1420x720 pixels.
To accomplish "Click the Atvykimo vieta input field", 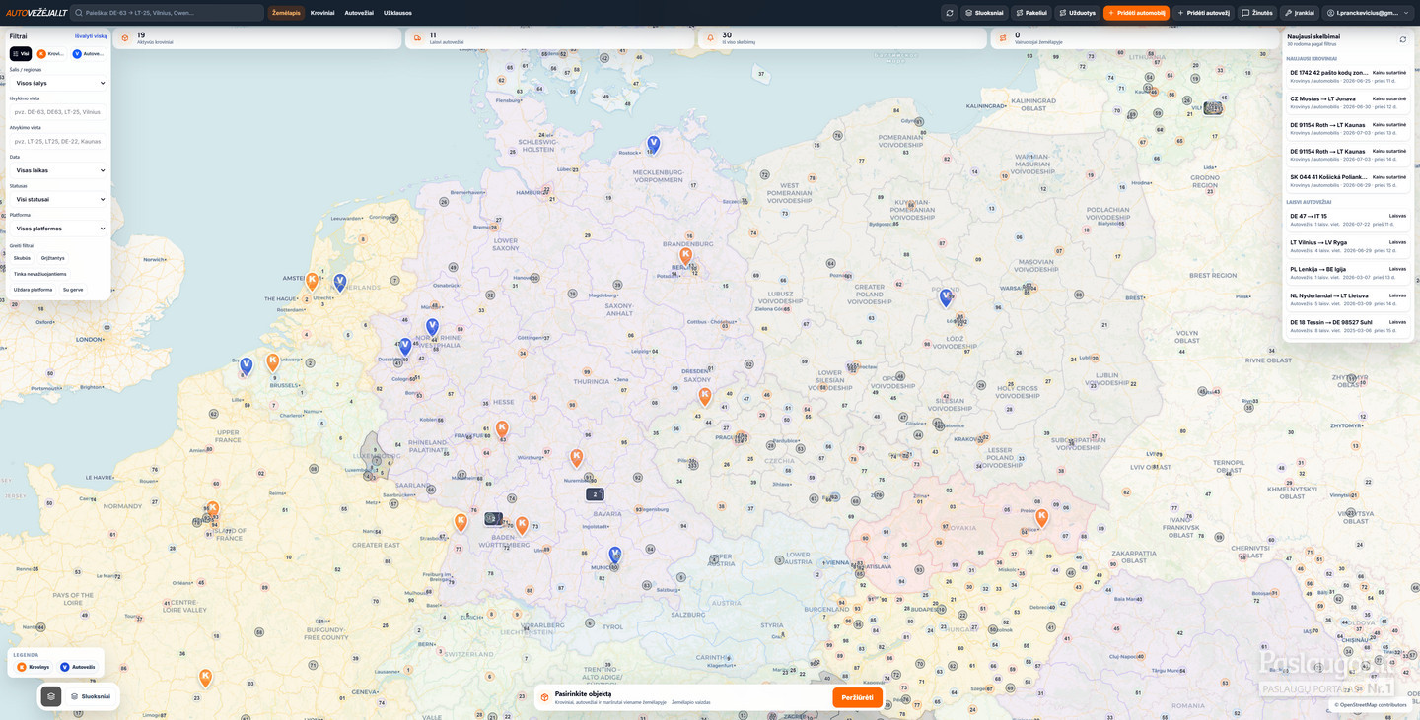I will 58,141.
